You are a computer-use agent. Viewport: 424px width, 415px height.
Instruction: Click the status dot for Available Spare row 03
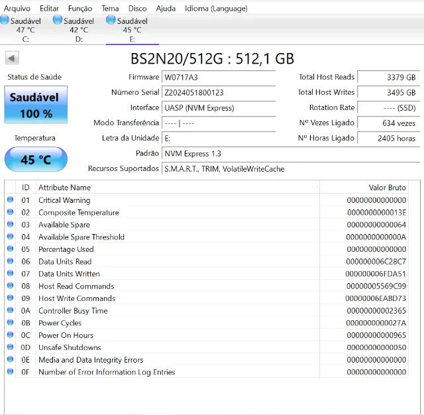(11, 224)
